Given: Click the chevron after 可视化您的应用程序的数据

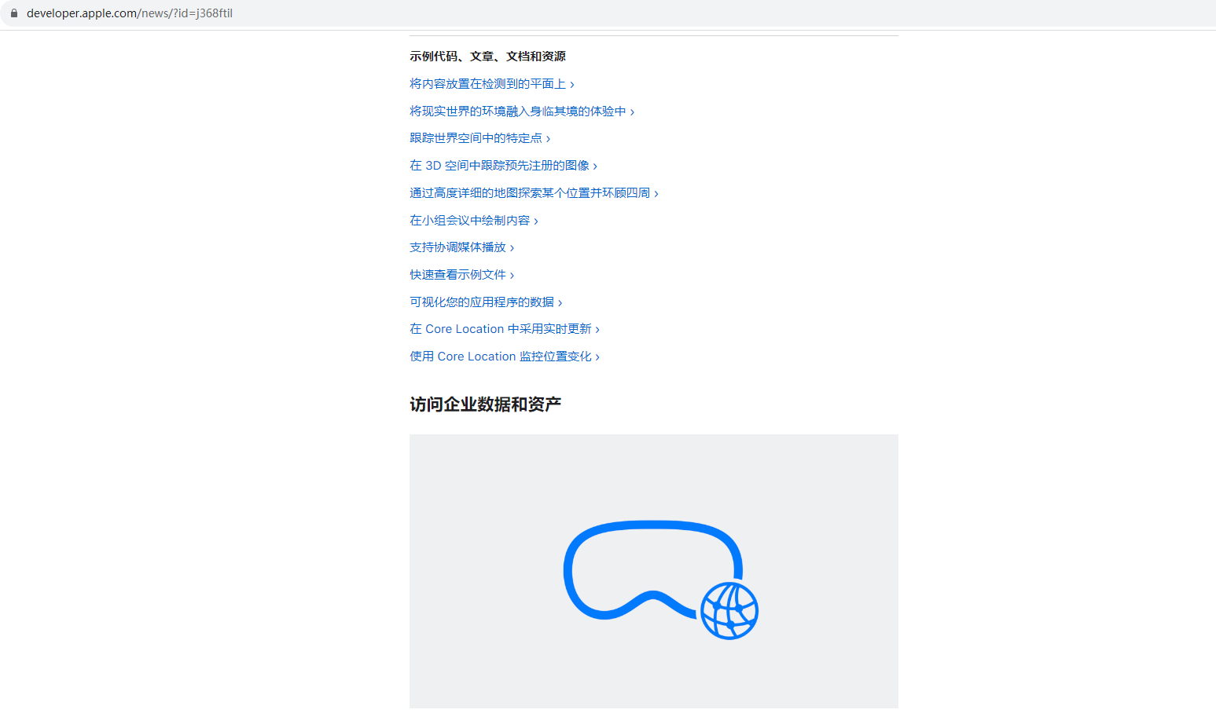Looking at the screenshot, I should tap(560, 303).
